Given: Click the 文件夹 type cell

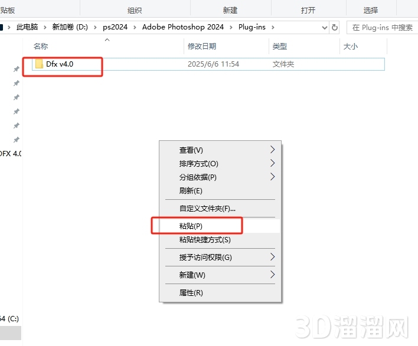Looking at the screenshot, I should coord(283,64).
